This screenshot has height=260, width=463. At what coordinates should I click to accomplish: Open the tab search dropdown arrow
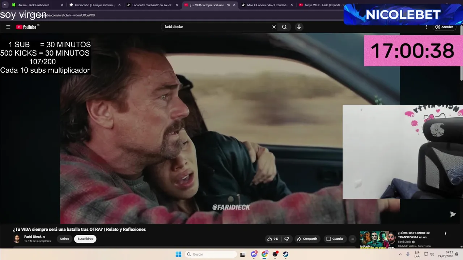tap(5, 5)
